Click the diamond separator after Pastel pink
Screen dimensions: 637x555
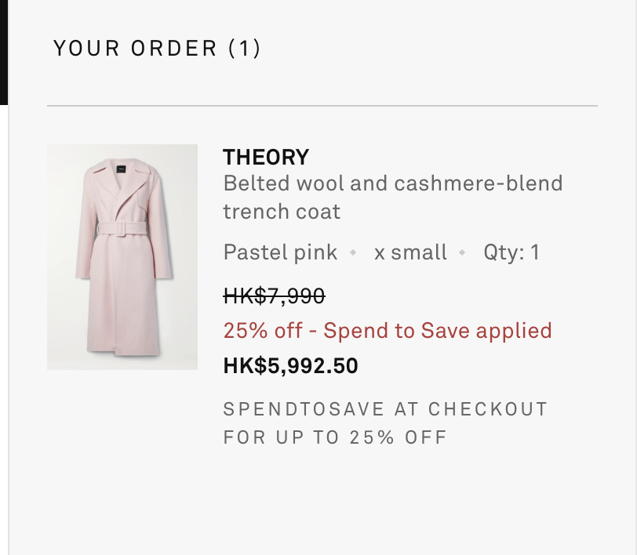point(353,252)
